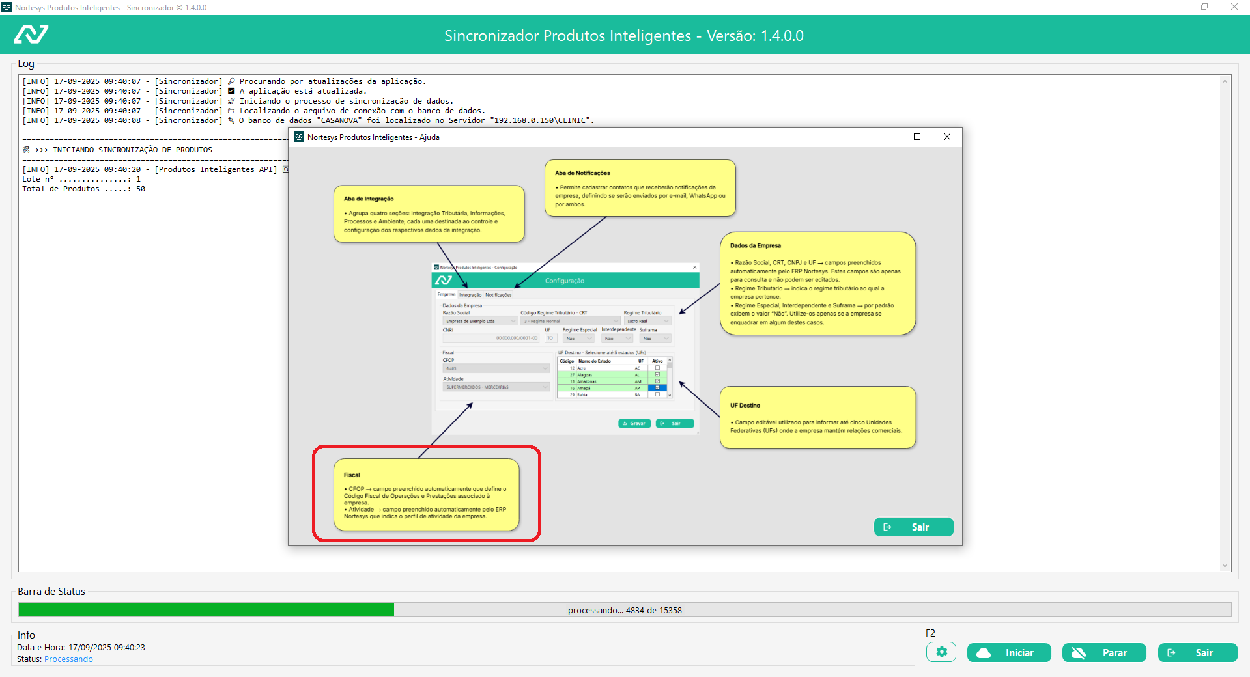Select the Notificações tab
Image resolution: width=1250 pixels, height=677 pixels.
pyautogui.click(x=498, y=295)
